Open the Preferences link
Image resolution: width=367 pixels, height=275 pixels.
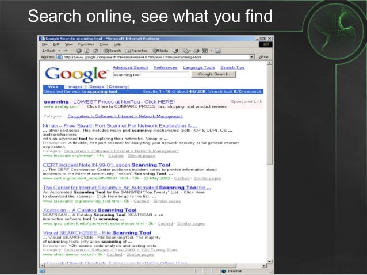166,68
